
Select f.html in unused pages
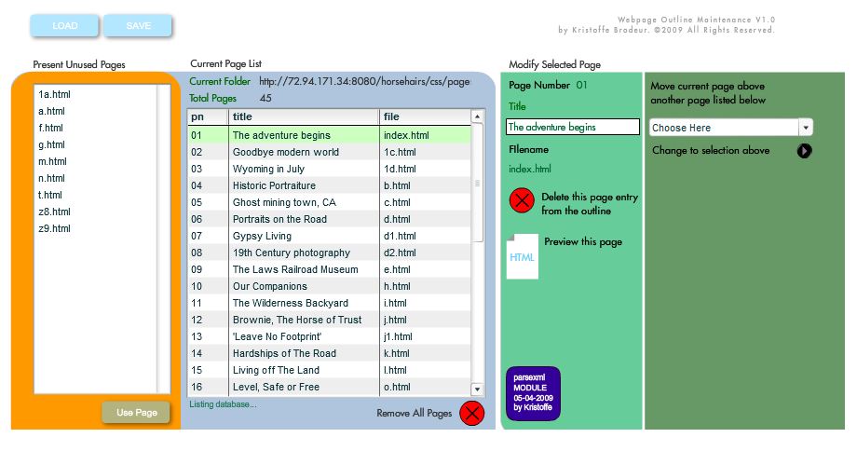click(x=50, y=128)
